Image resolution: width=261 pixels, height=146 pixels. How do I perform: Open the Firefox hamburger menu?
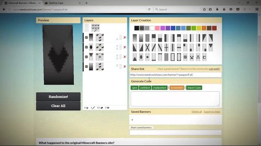click(257, 9)
